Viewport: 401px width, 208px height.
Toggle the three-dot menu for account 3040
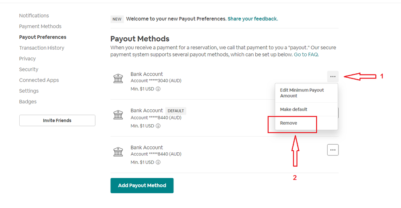tap(333, 77)
